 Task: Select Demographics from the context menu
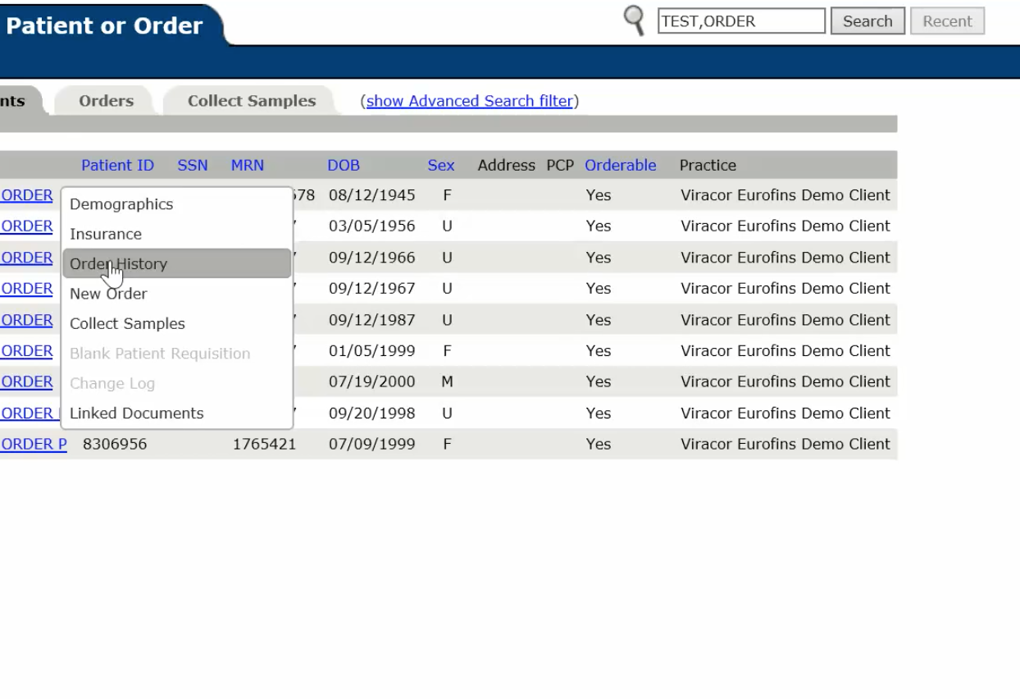(x=121, y=204)
